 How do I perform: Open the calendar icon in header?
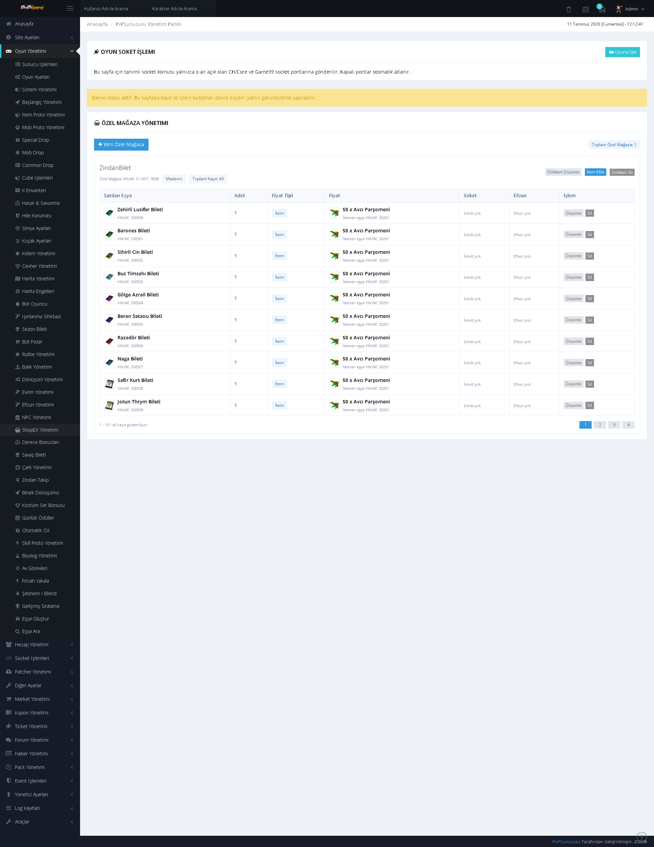pyautogui.click(x=586, y=9)
